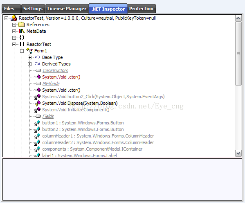Click the tree scrollbar down arrow
Image resolution: width=245 pixels, height=203 pixels.
[x=238, y=153]
